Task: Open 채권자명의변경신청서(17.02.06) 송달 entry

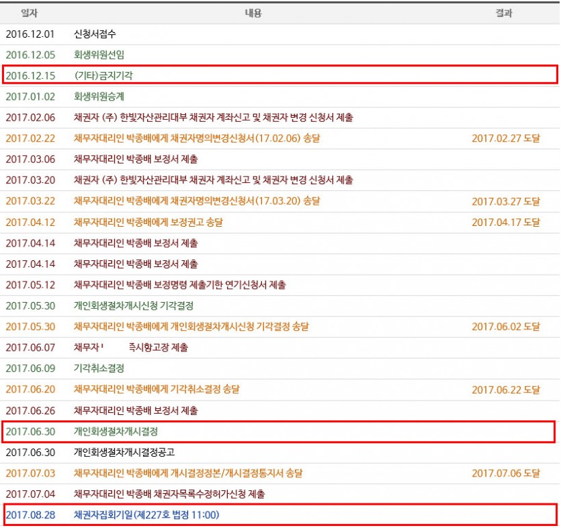Action: 197,138
